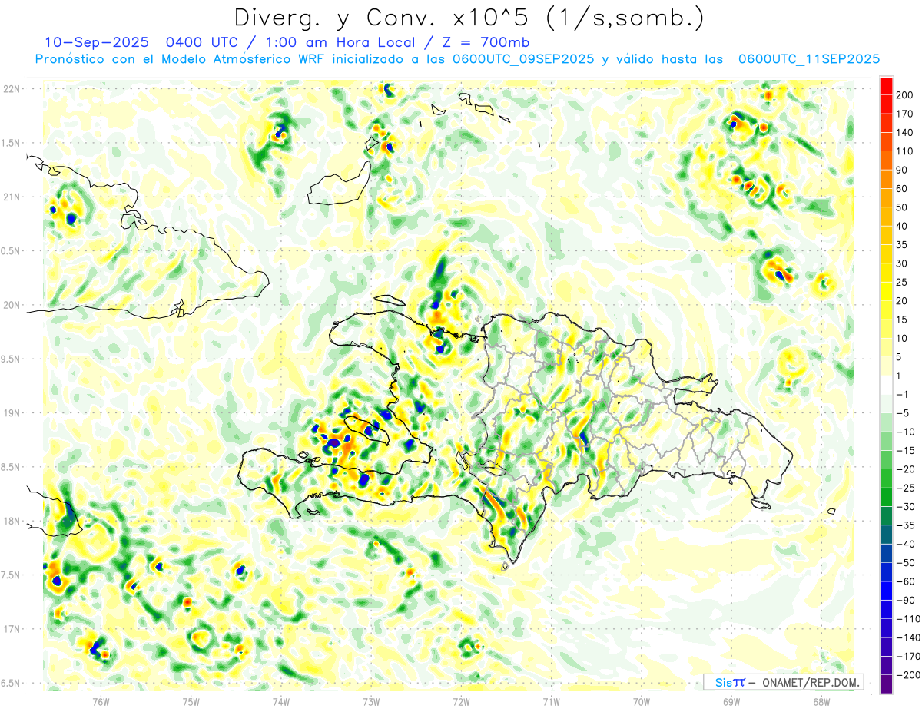Image resolution: width=922 pixels, height=712 pixels.
Task: Click the '76W' longitude axis label
Action: (101, 702)
